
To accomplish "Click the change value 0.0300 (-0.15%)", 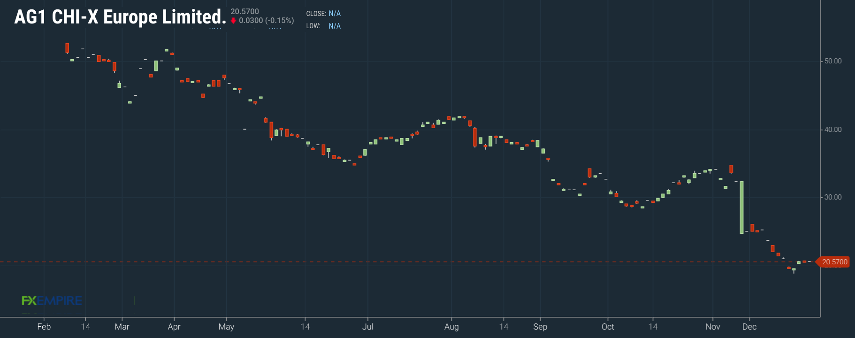I will (x=267, y=21).
